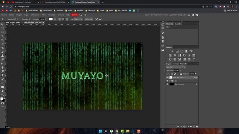
Task: Select the Type tool in toolbox
Action: click(2, 75)
